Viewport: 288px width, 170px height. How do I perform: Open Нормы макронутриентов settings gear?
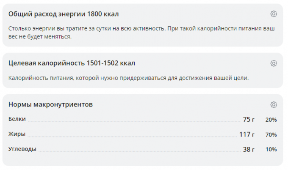[x=274, y=105]
